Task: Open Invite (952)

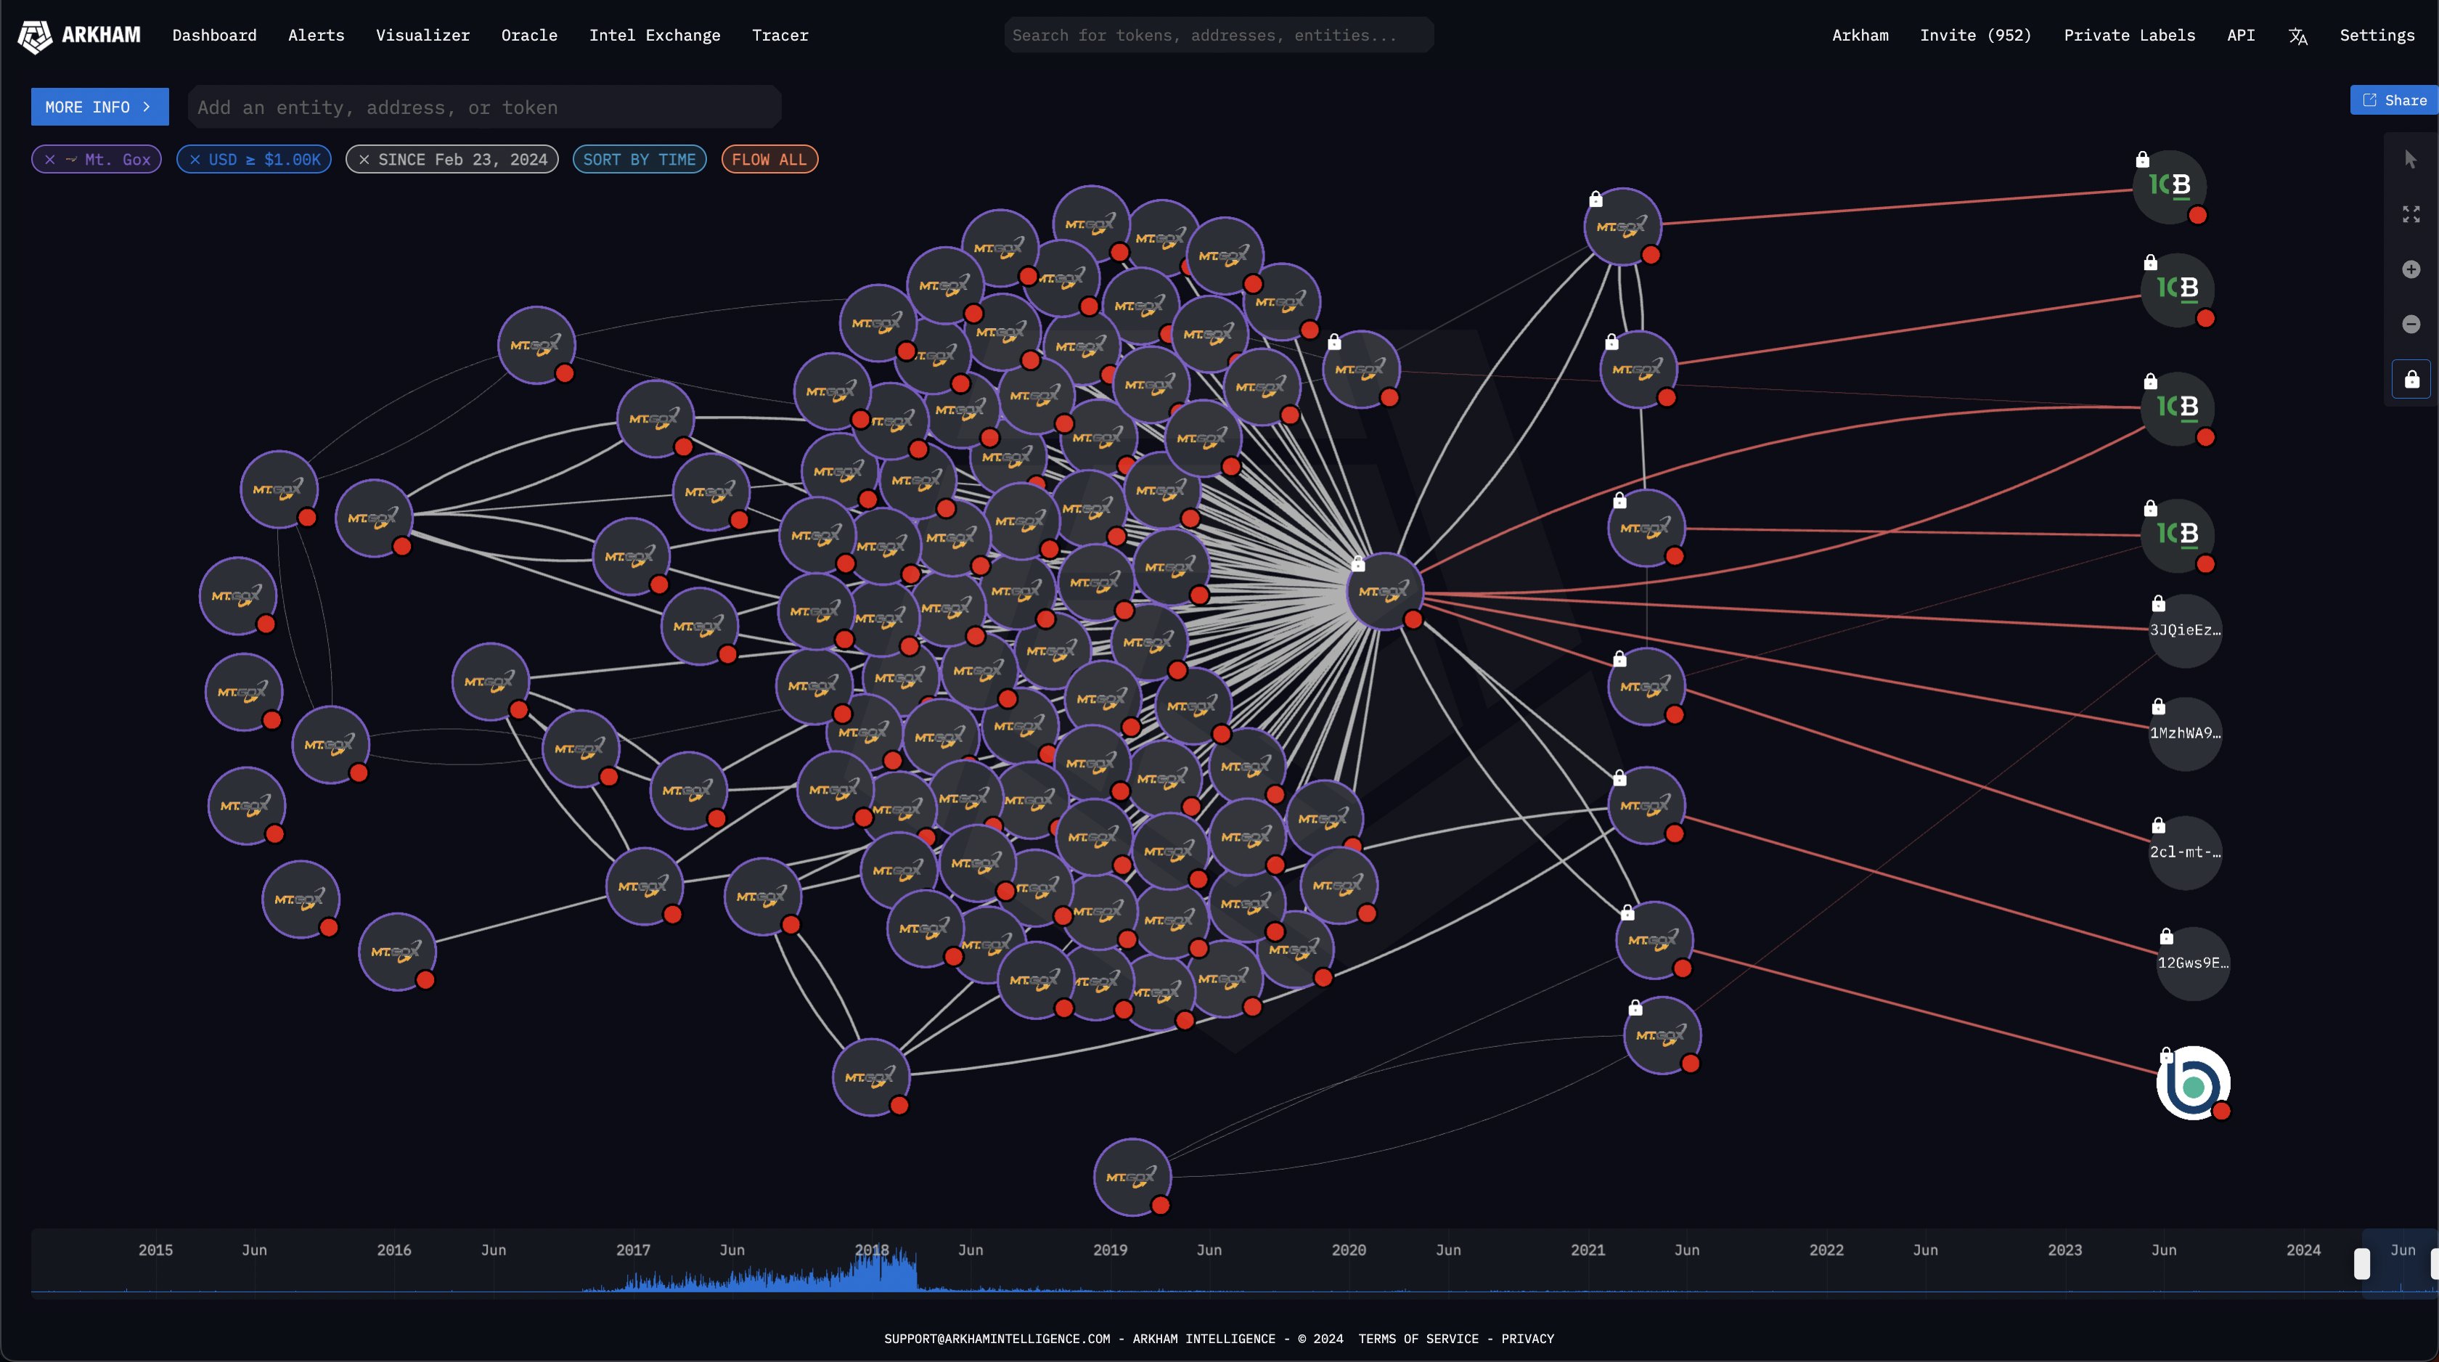Action: pos(1975,36)
